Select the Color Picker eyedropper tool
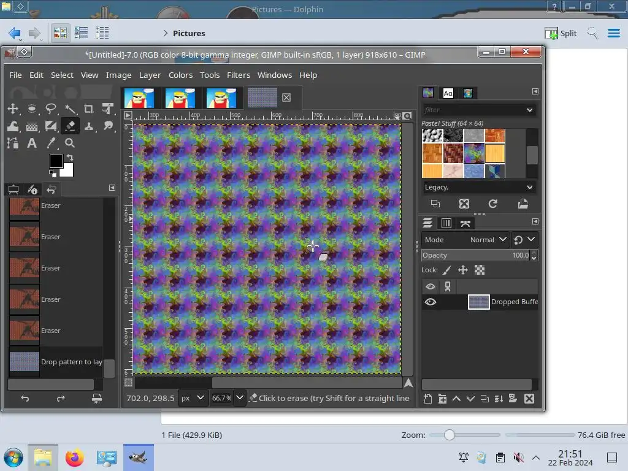The image size is (628, 471). coord(50,143)
